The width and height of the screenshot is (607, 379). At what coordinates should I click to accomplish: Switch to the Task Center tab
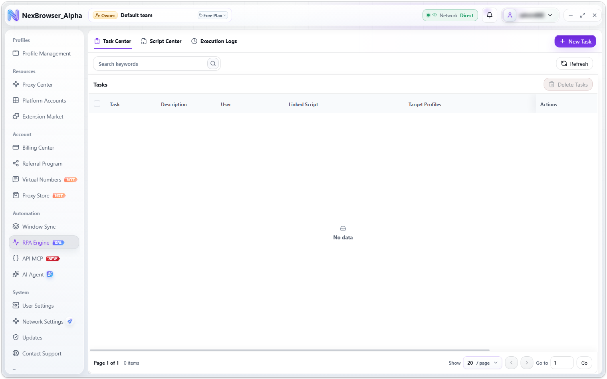pos(113,41)
